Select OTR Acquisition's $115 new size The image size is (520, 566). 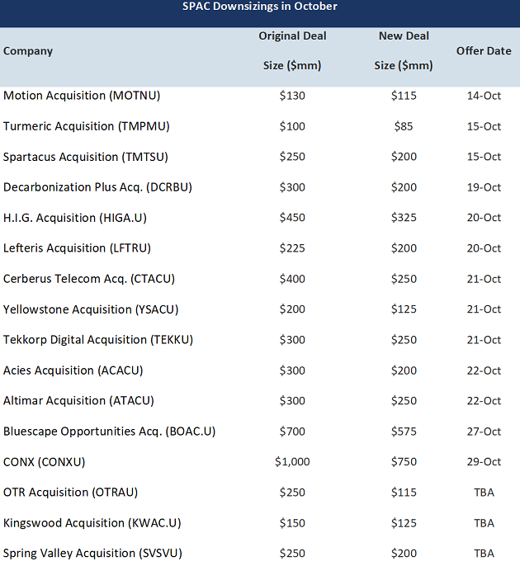point(404,493)
